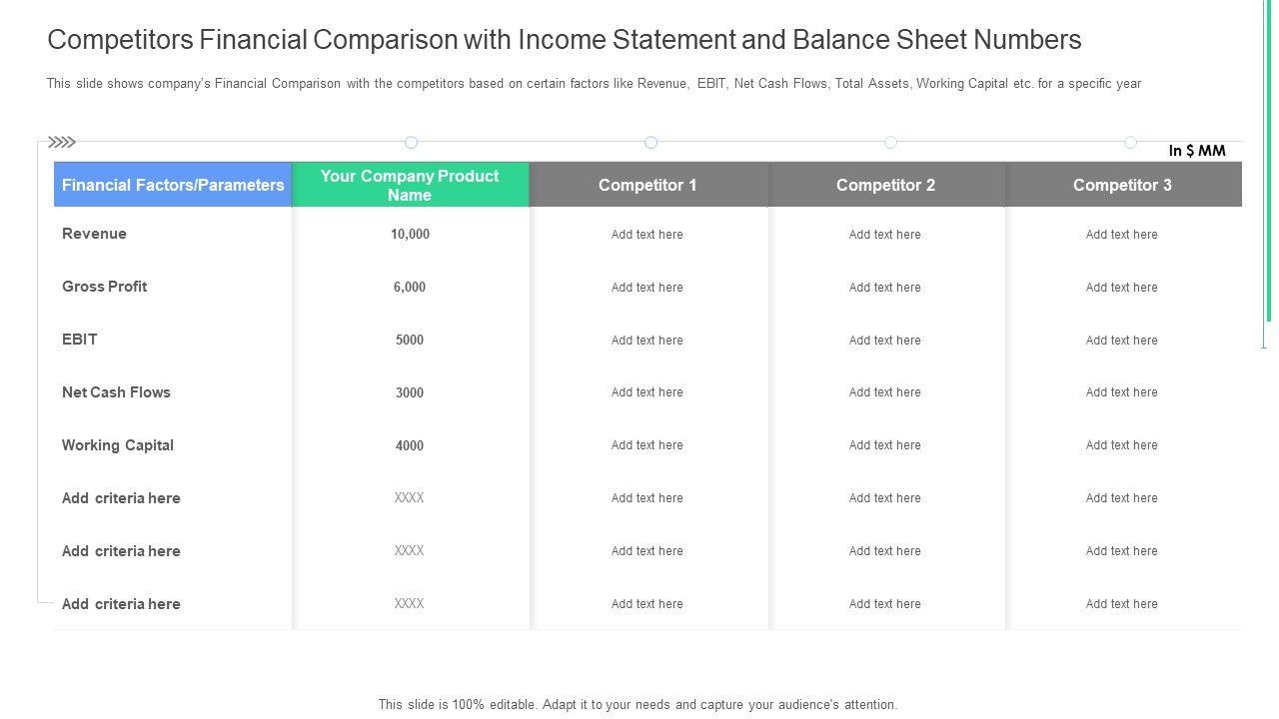Click the circle marker above Your Company column

[411, 142]
